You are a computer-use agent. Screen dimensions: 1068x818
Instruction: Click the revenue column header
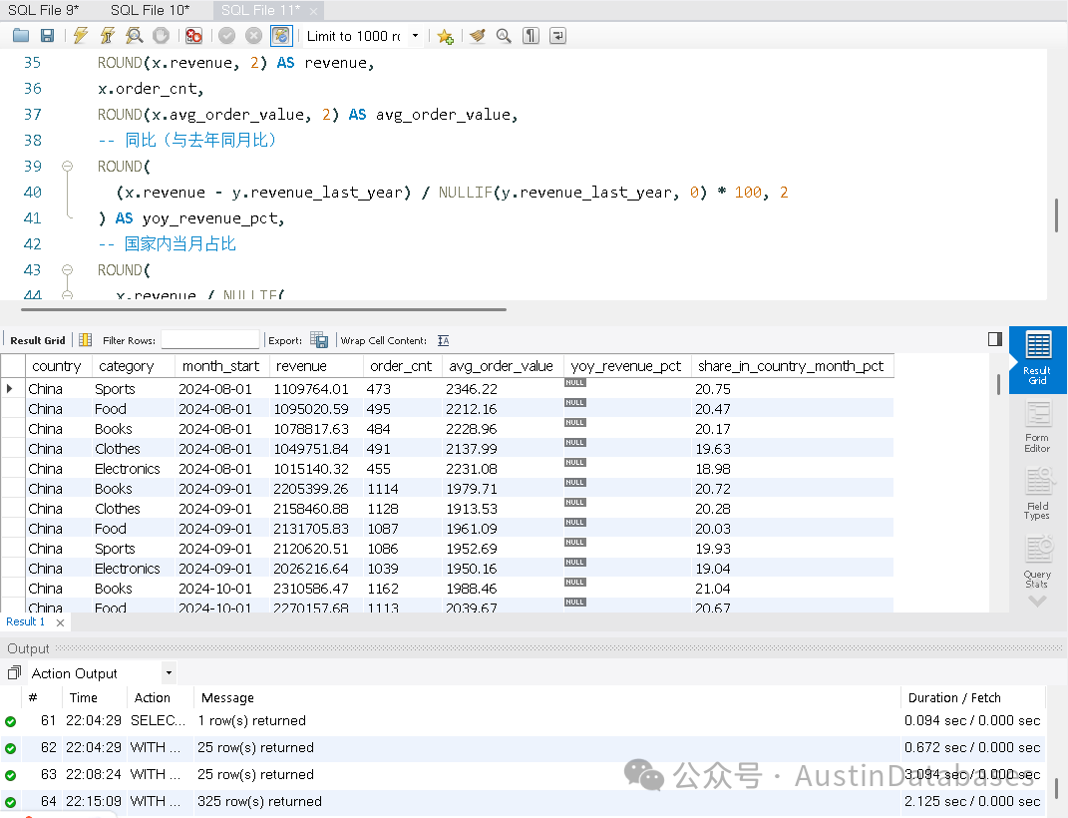316,366
